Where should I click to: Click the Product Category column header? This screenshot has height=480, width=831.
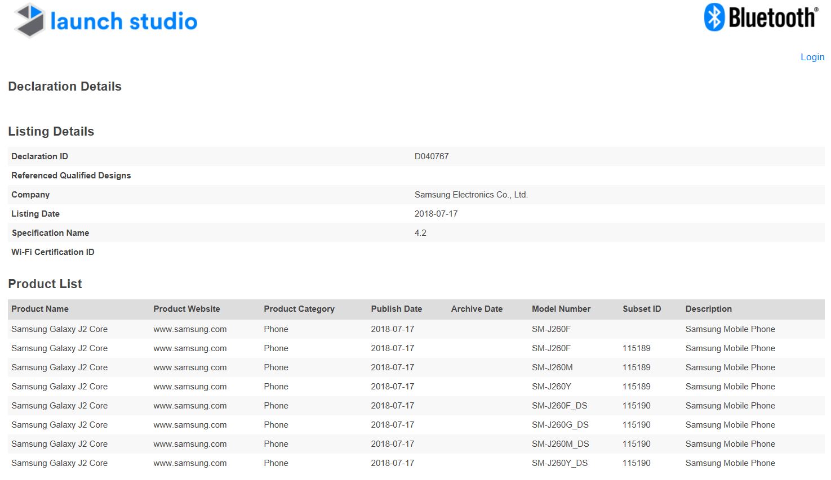299,309
